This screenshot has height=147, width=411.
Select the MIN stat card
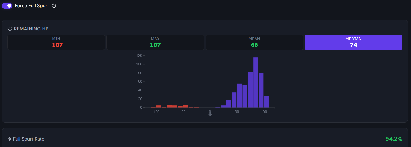tap(56, 42)
